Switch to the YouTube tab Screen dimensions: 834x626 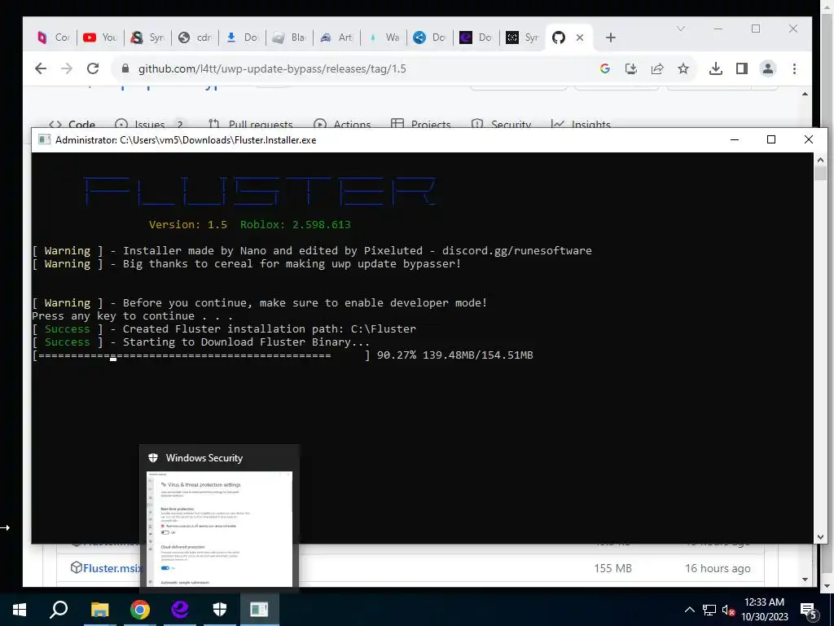(x=100, y=37)
